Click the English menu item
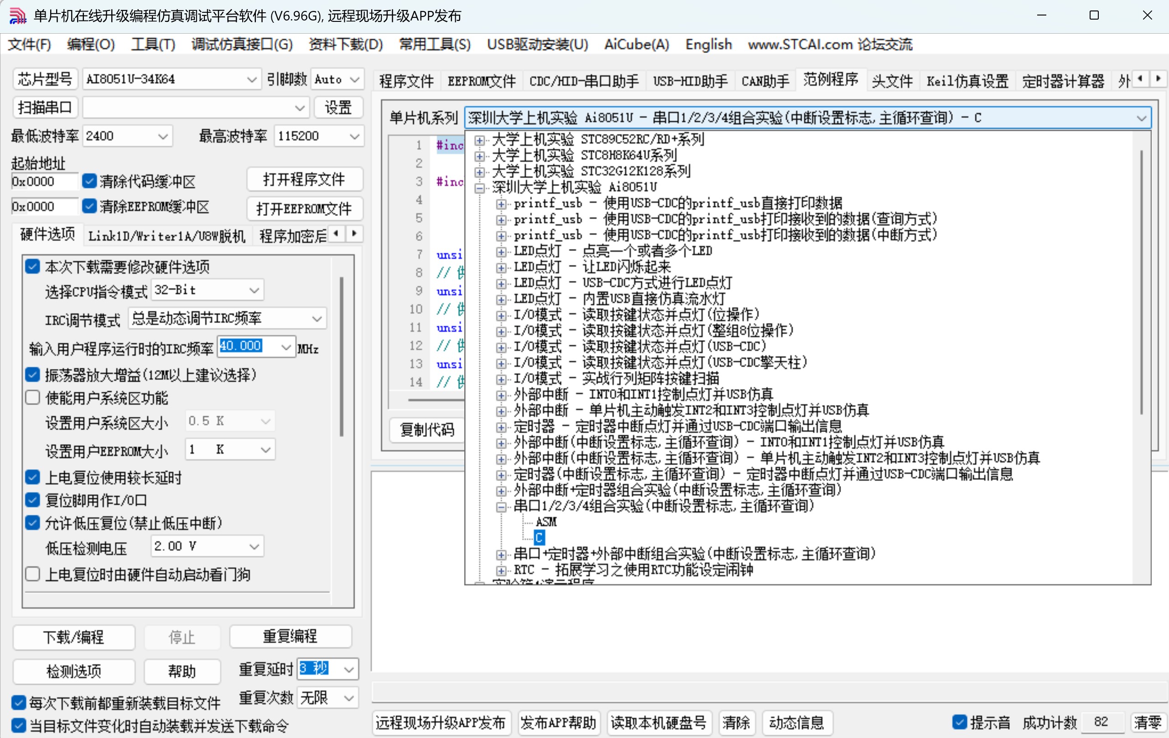This screenshot has height=738, width=1169. (x=708, y=44)
